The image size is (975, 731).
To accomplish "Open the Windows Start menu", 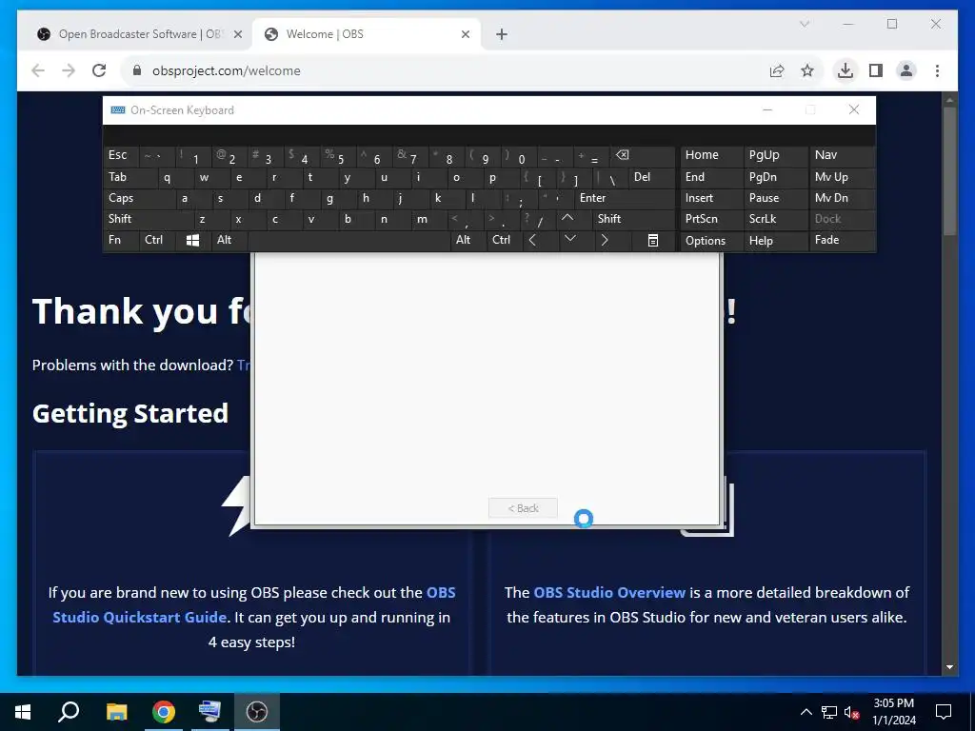I will click(23, 712).
